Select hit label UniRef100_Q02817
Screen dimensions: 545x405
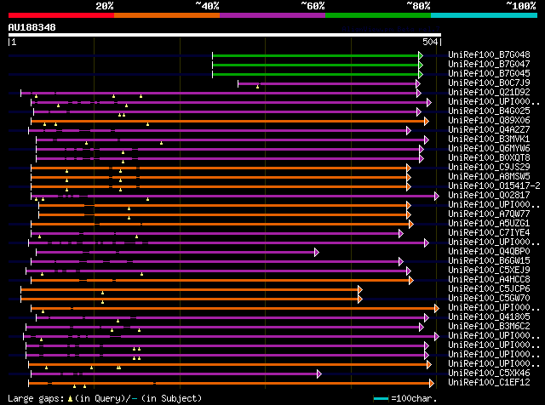coord(489,196)
